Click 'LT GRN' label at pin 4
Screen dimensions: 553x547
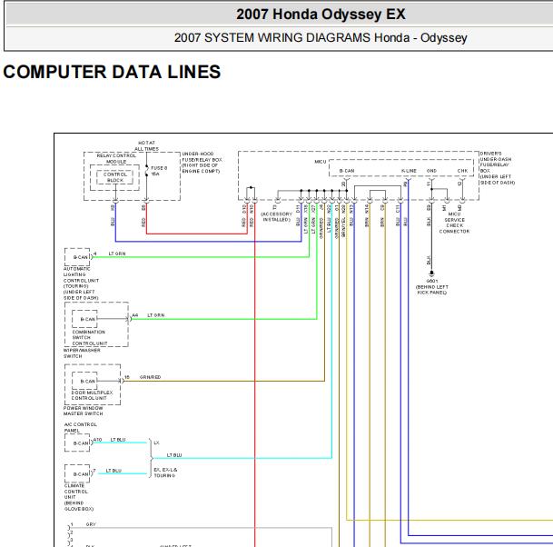[117, 254]
